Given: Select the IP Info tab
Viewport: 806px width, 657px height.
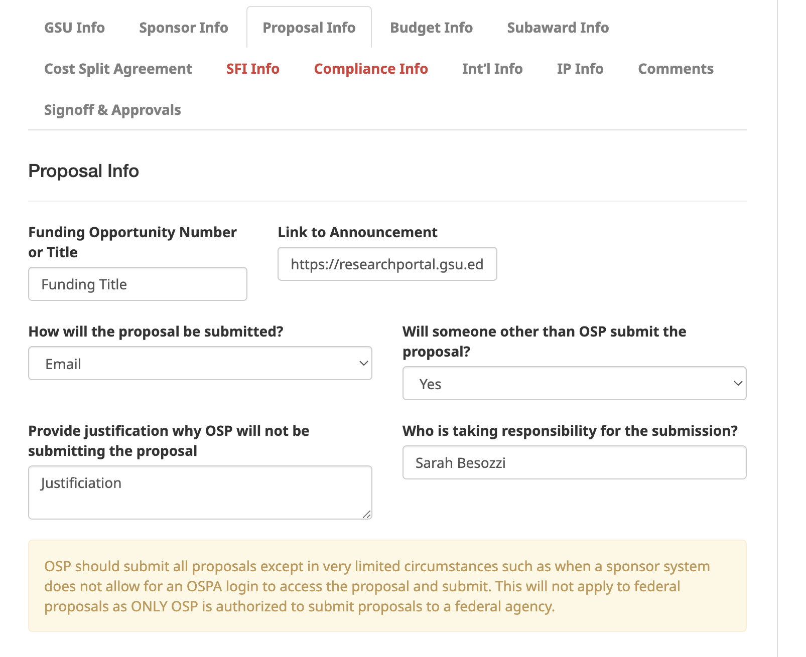Looking at the screenshot, I should [x=580, y=69].
